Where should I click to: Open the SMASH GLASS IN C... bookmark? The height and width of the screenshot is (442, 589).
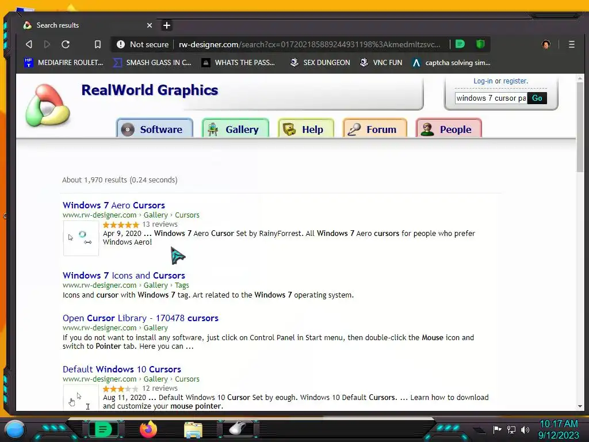click(152, 62)
